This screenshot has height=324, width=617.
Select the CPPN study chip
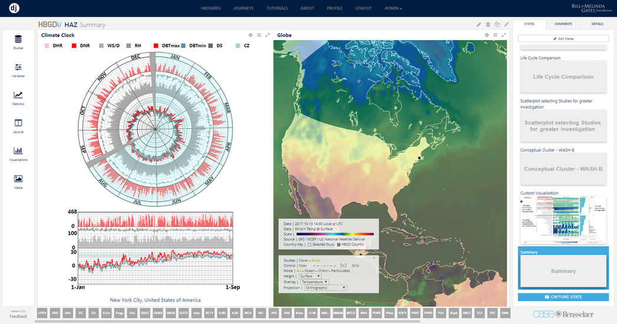coord(42,313)
